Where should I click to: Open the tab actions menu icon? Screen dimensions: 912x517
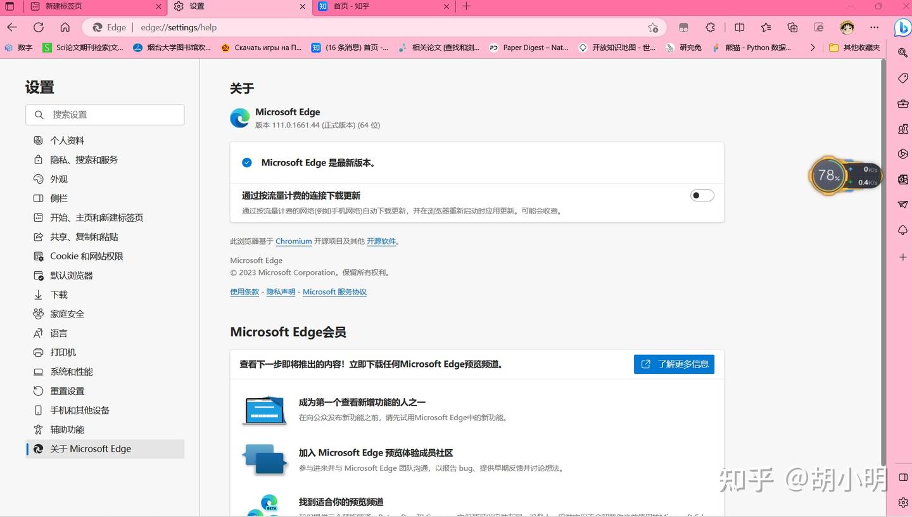[9, 6]
